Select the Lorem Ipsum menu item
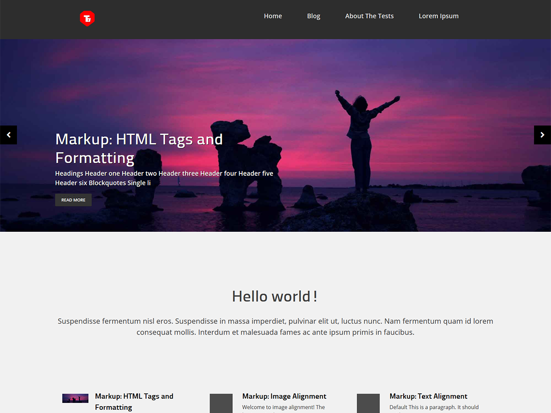The height and width of the screenshot is (413, 551). click(x=439, y=16)
